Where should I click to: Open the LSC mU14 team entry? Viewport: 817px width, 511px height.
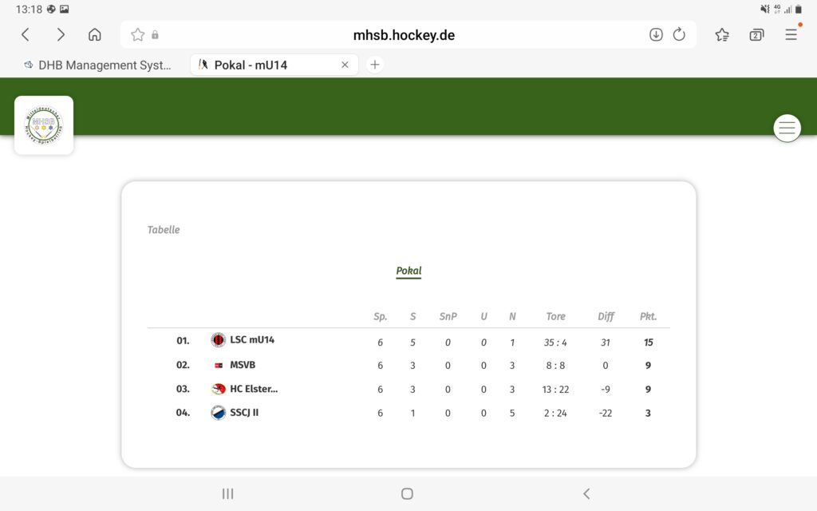251,340
